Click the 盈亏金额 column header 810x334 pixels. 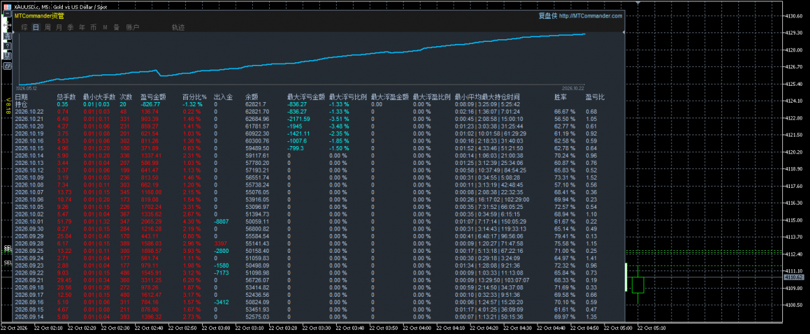[153, 97]
